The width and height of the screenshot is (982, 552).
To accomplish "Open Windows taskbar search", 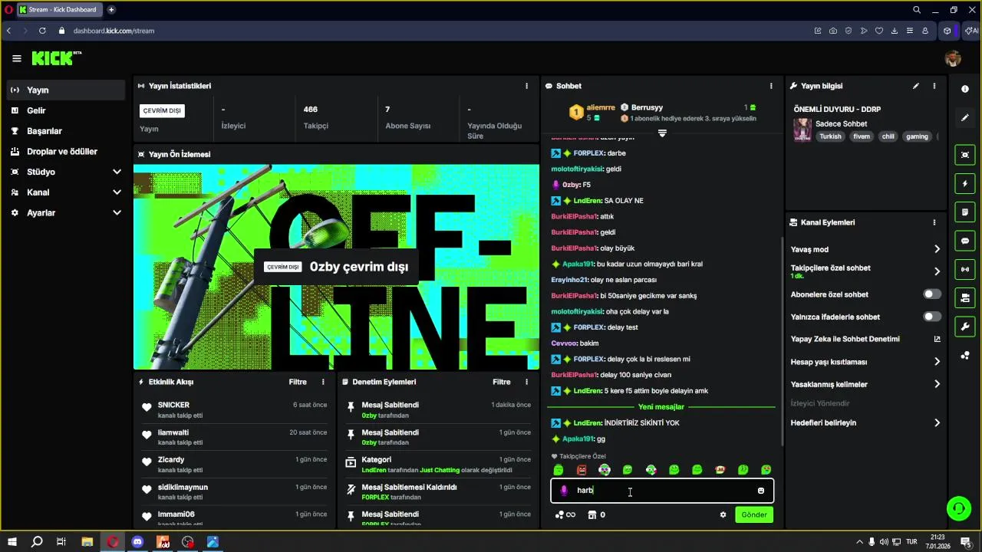I will [37, 542].
